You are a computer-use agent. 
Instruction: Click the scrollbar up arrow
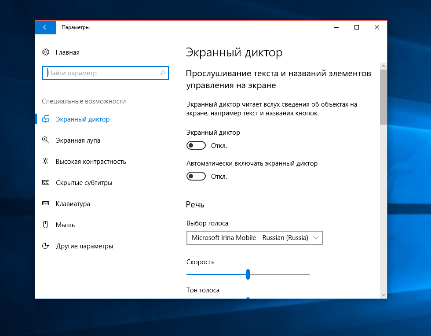pyautogui.click(x=384, y=66)
